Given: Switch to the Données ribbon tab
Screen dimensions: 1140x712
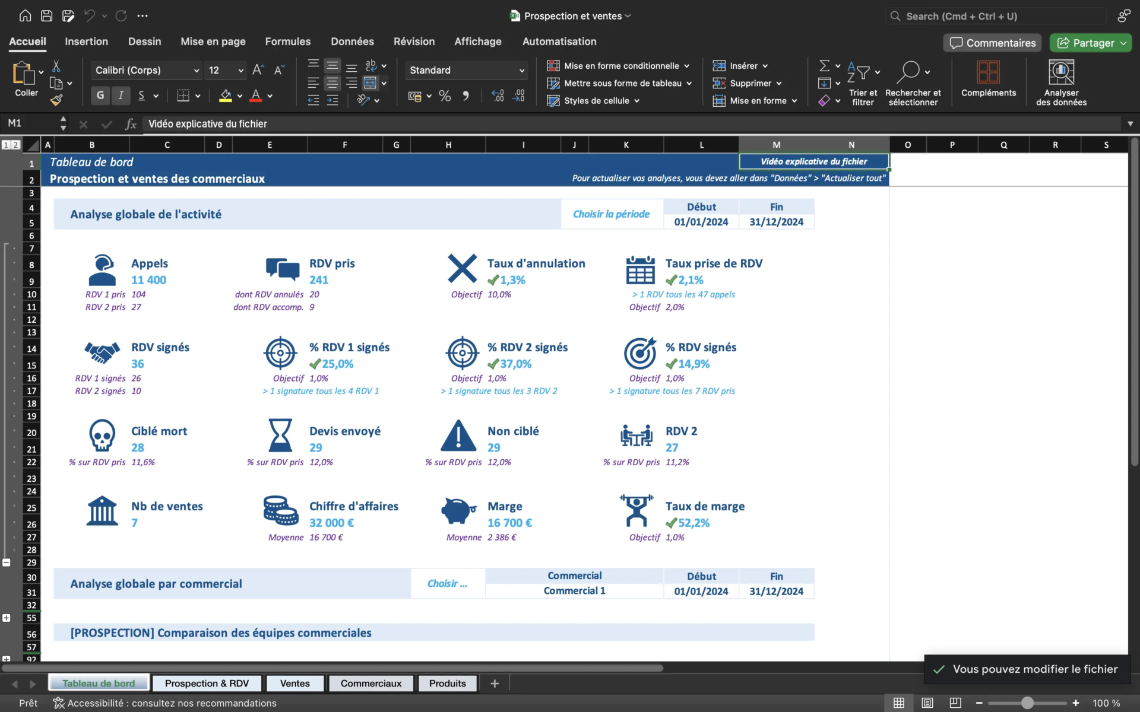Looking at the screenshot, I should [353, 42].
